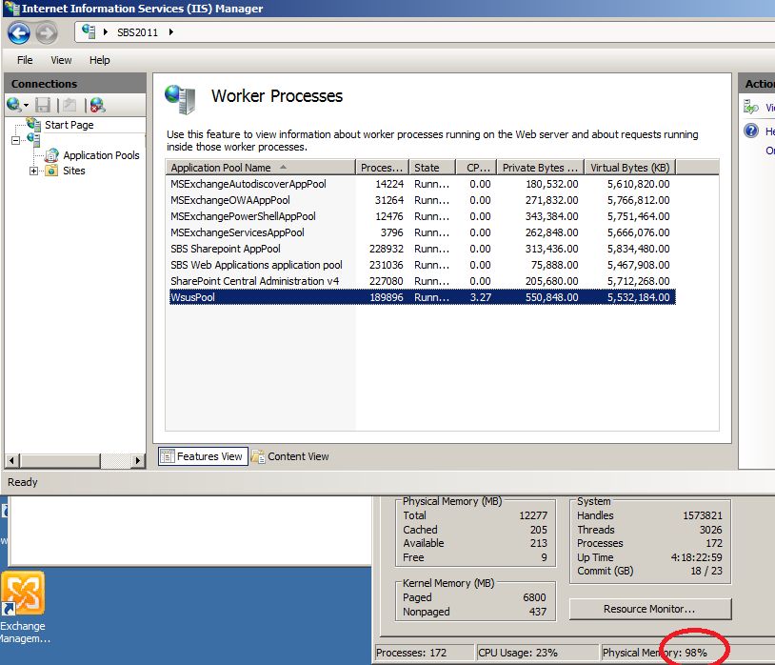Screen dimensions: 775x665
Task: Click the server icon in address bar
Action: (x=89, y=31)
